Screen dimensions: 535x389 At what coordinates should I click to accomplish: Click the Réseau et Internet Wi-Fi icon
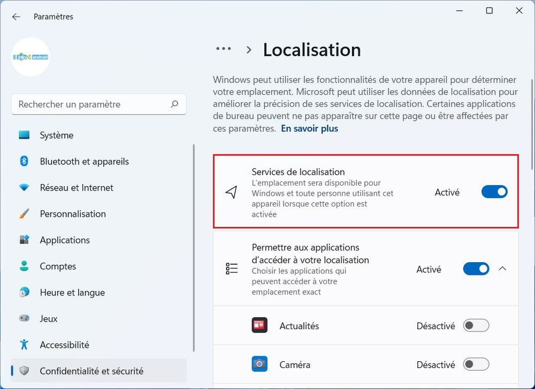pyautogui.click(x=24, y=188)
